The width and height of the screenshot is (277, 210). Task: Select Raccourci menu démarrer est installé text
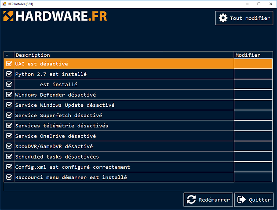click(x=71, y=177)
